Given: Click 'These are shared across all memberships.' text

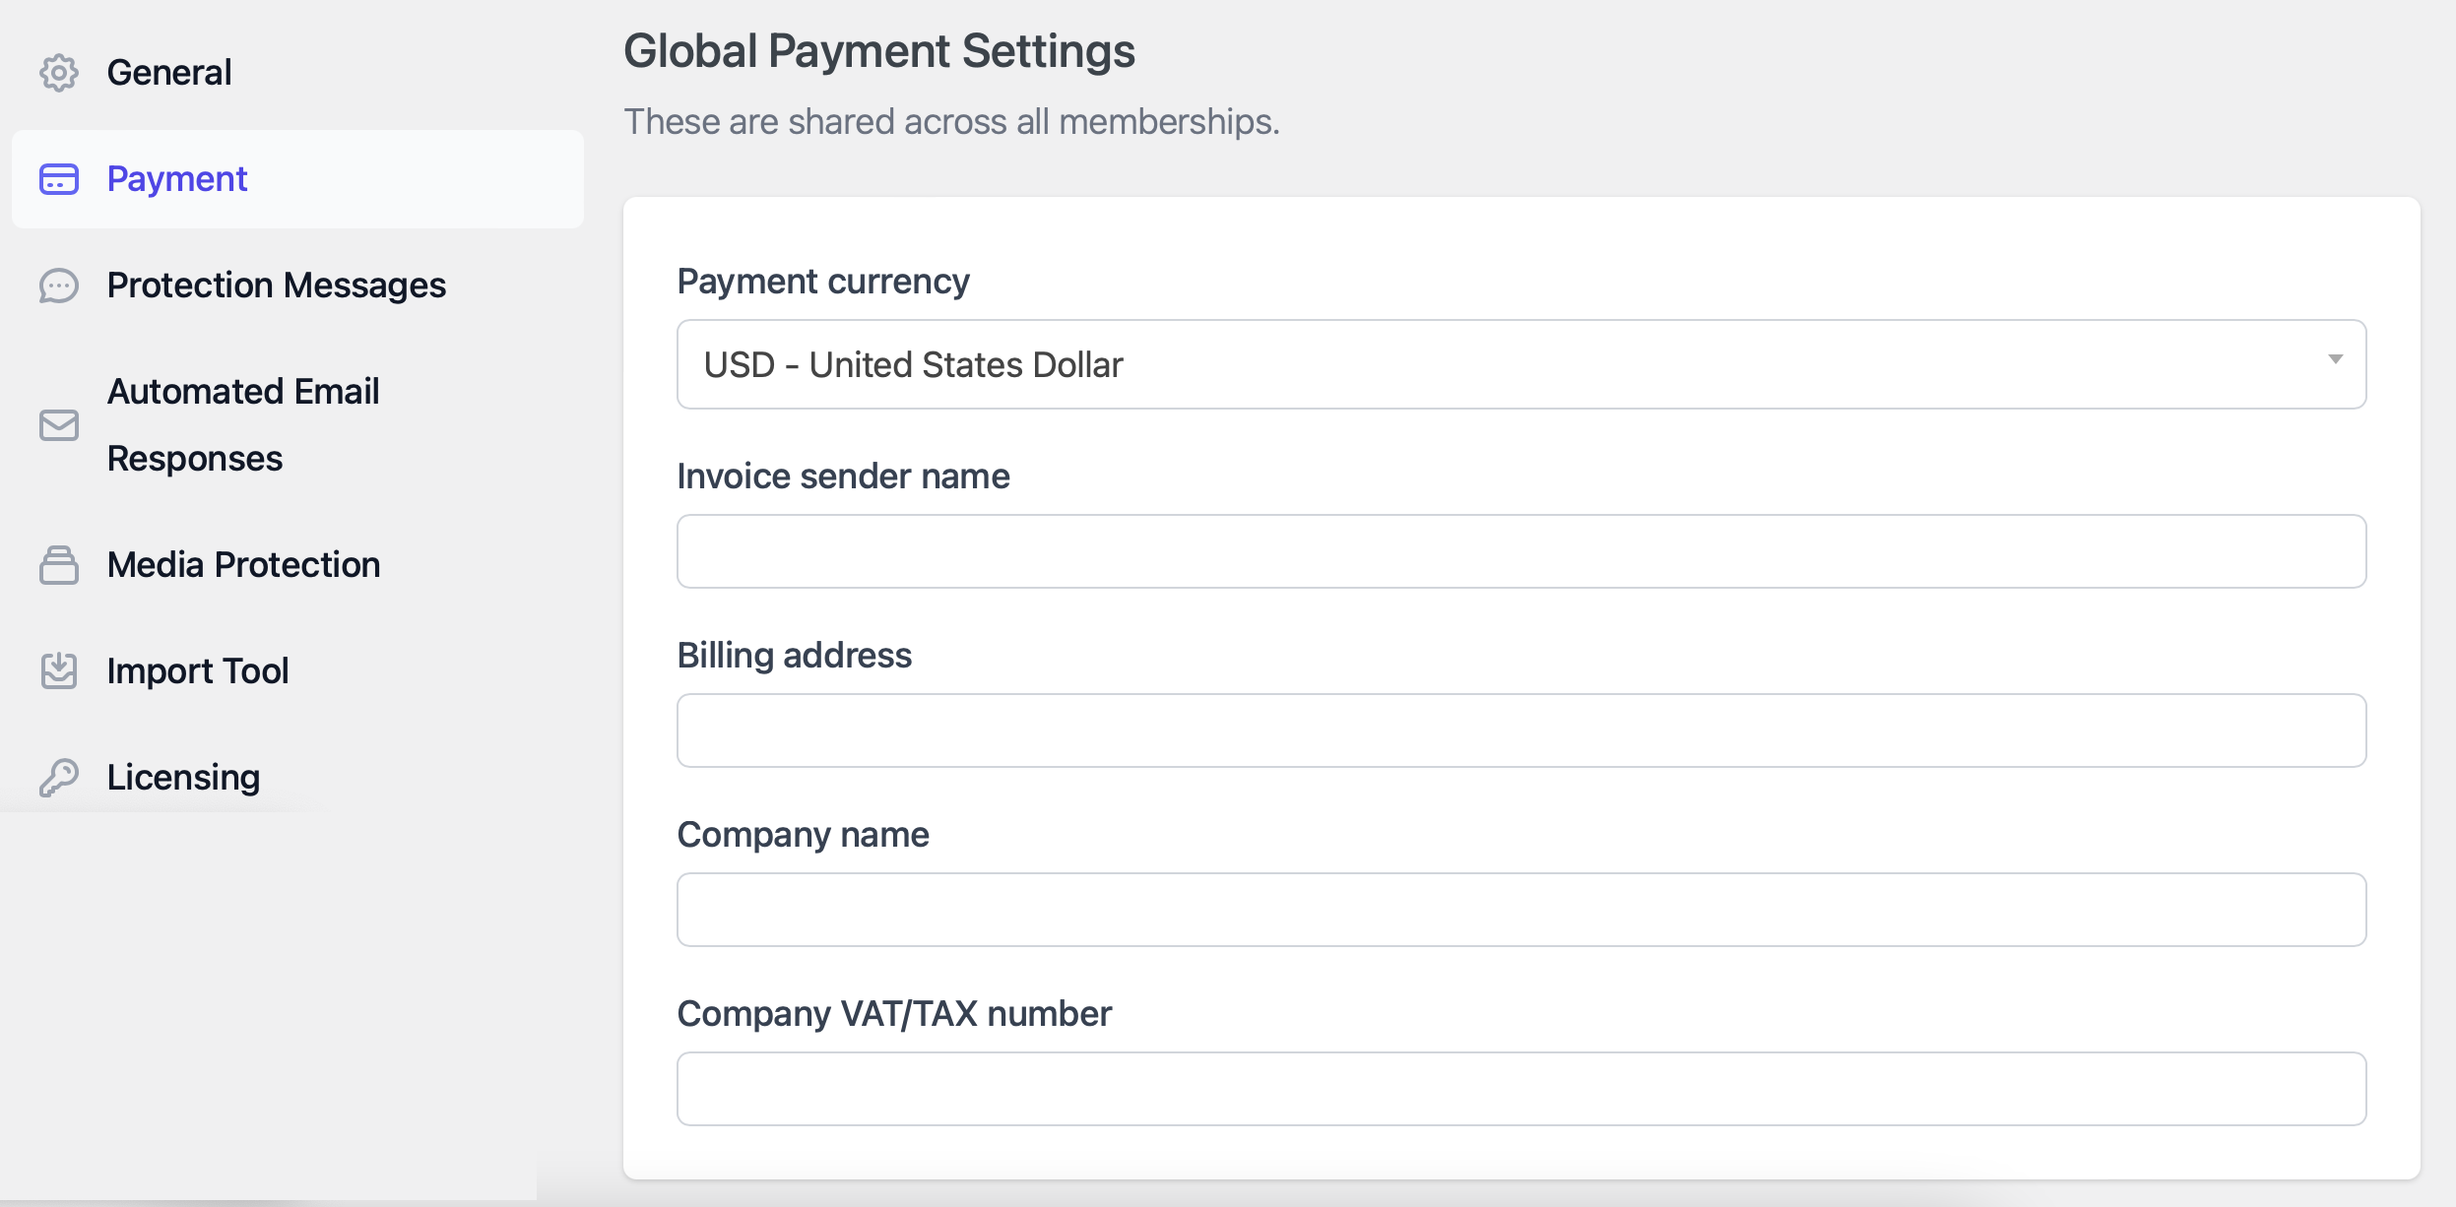Looking at the screenshot, I should 952,122.
